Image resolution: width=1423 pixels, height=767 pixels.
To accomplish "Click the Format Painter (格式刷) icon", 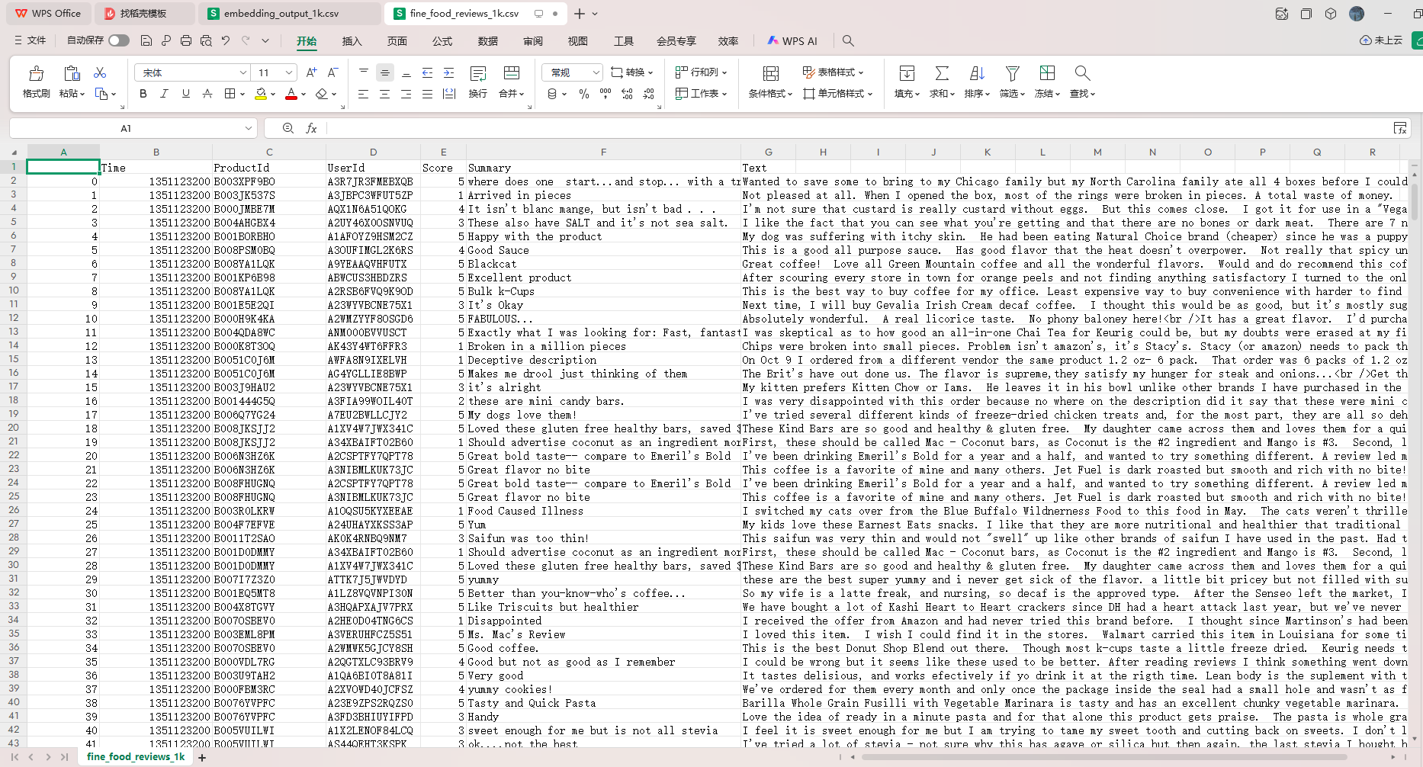I will coord(36,73).
